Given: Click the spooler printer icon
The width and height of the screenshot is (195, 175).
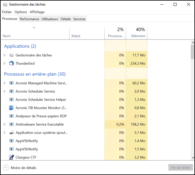Looking at the screenshot, I should [x=11, y=133].
